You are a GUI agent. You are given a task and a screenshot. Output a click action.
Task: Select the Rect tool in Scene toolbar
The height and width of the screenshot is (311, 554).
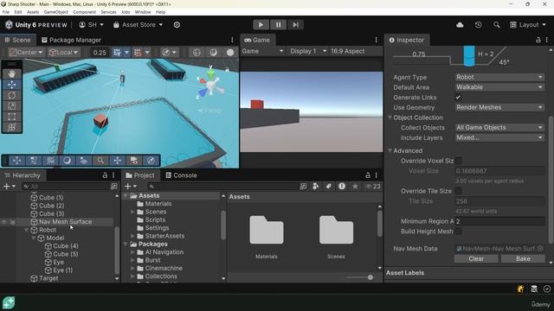pyautogui.click(x=11, y=117)
